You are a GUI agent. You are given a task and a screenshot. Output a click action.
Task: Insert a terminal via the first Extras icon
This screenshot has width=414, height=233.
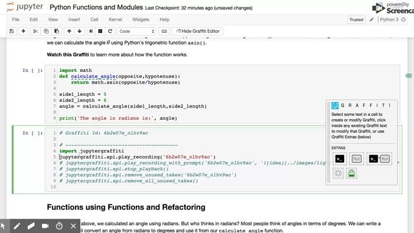tap(340, 159)
